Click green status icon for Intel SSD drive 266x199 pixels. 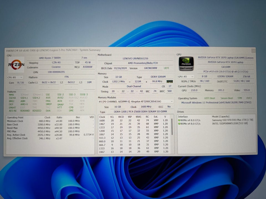[x=179, y=124]
